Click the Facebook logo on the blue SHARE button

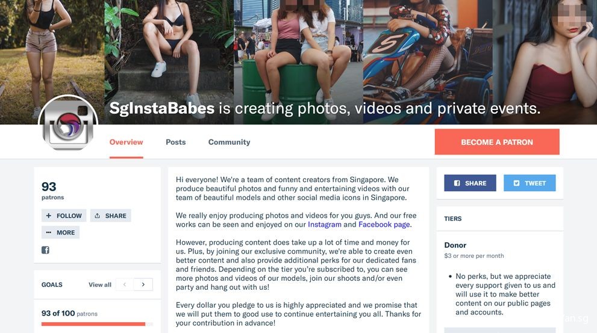tap(457, 183)
